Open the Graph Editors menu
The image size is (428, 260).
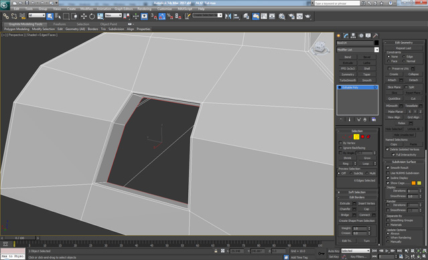tap(124, 9)
